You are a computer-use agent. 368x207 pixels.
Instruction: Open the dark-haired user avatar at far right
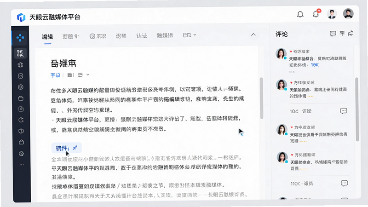coord(348,14)
